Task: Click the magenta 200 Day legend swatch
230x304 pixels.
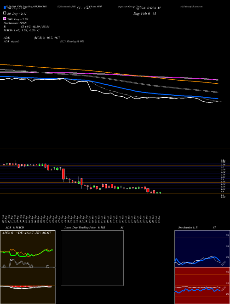Action: coord(5,18)
